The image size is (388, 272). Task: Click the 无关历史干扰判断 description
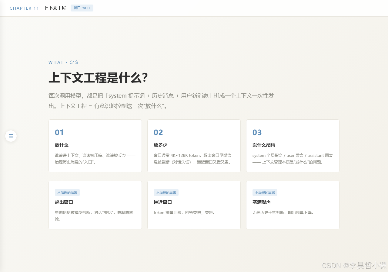point(284,212)
